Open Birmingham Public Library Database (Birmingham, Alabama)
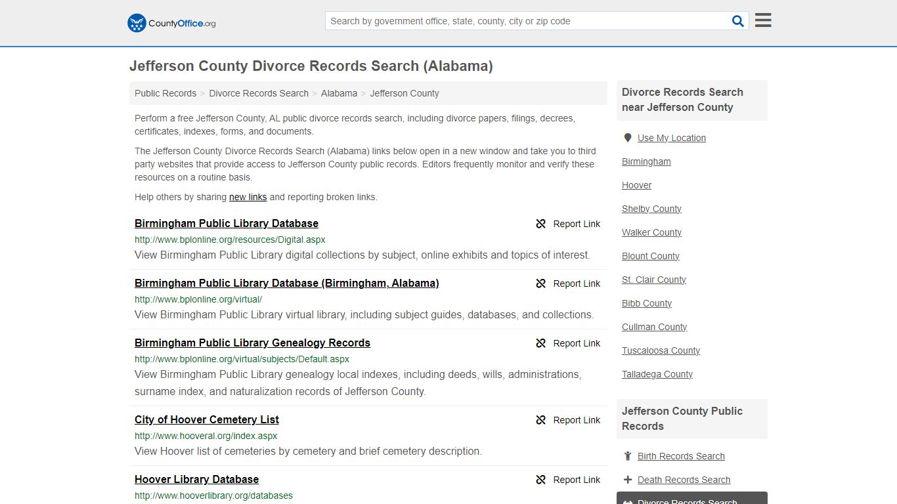897x504 pixels. (x=287, y=283)
